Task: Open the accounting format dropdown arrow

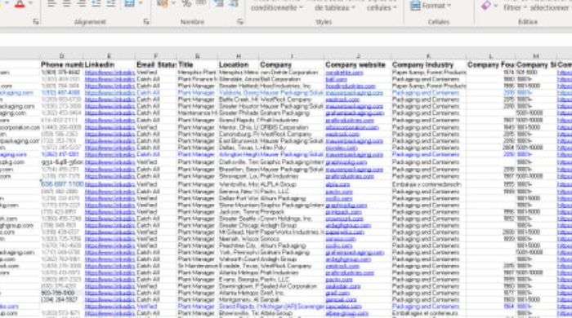Action: point(173,3)
